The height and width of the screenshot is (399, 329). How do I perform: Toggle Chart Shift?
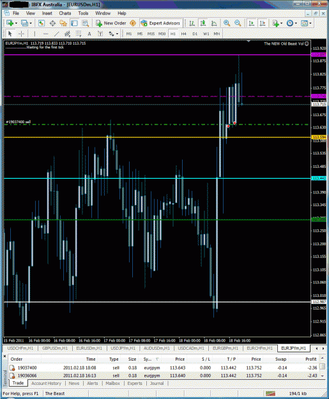click(263, 23)
